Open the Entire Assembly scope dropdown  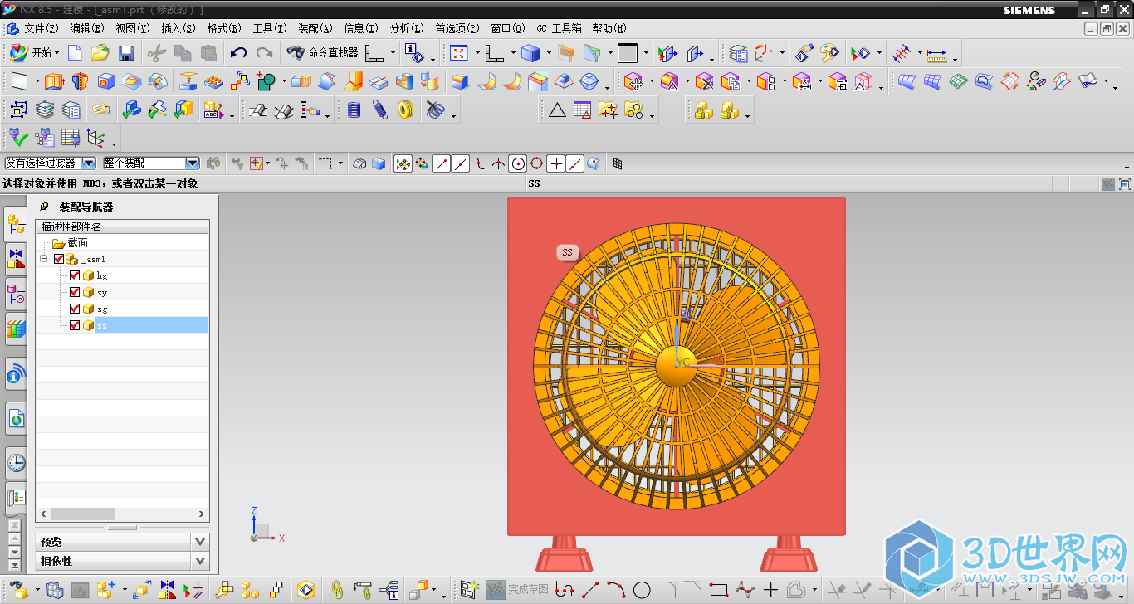(193, 163)
